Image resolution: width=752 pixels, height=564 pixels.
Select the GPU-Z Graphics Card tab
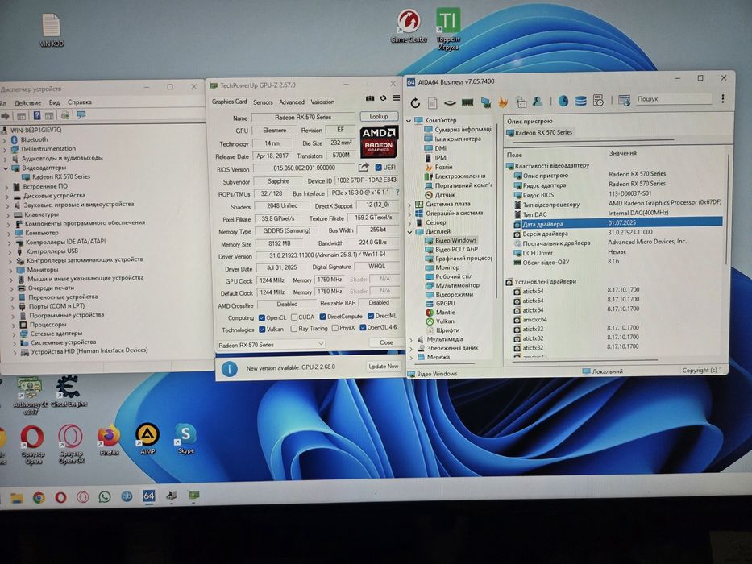point(229,102)
